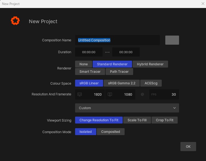Click the Composition Name text field
Viewport: 206px width, 161px height.
coord(117,40)
